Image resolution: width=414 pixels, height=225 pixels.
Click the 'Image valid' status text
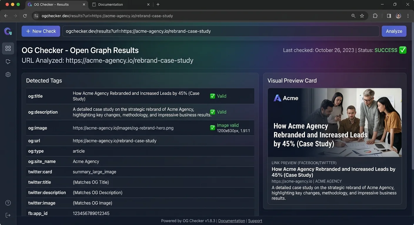point(228,125)
